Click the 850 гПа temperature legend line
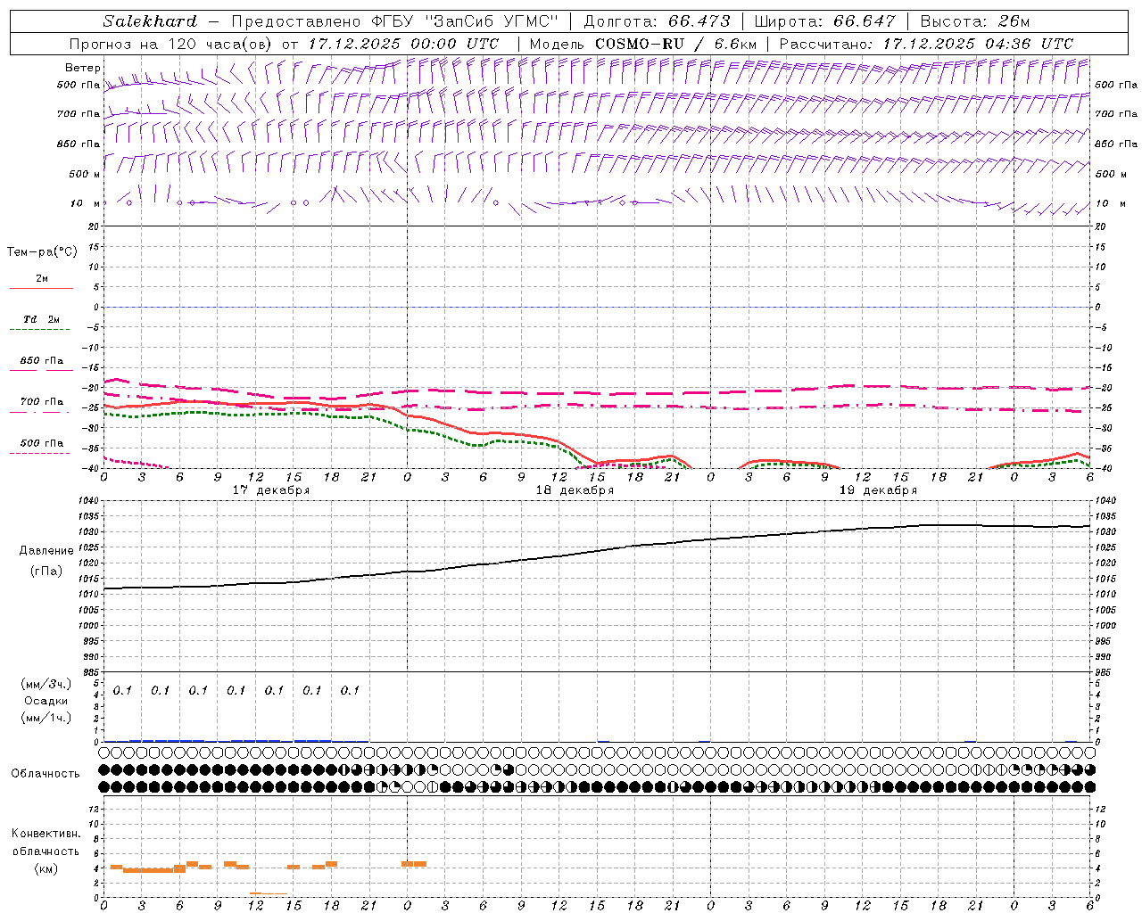1142x913 pixels. tap(41, 369)
